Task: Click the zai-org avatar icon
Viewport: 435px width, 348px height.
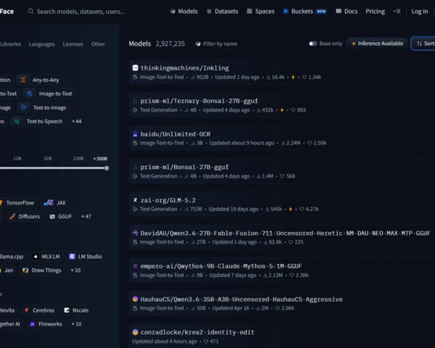Action: [136, 200]
